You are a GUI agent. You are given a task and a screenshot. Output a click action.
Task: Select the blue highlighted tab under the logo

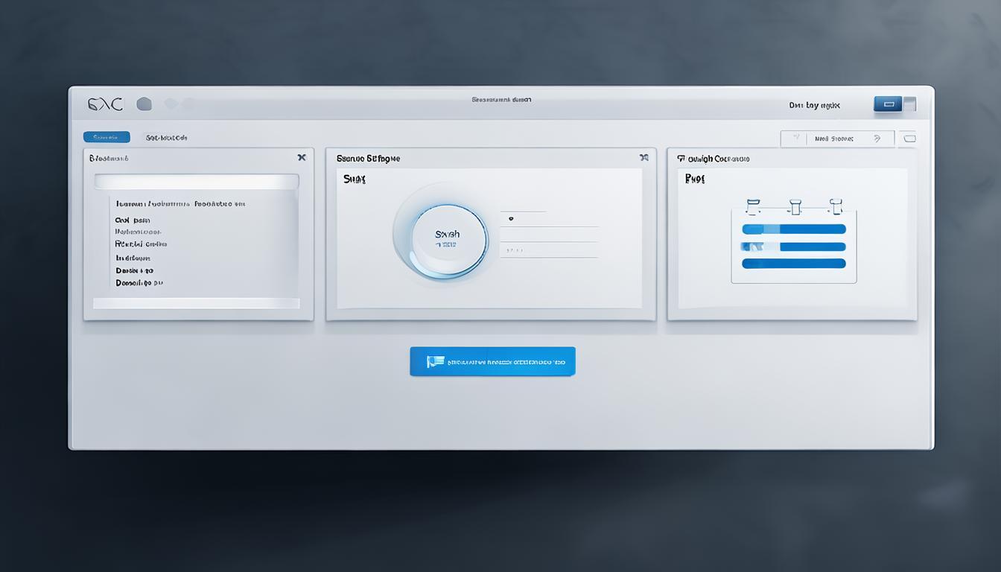coord(107,137)
